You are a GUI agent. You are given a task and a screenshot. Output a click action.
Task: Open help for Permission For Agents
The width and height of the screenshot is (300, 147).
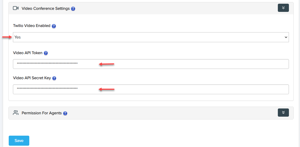[65, 113]
